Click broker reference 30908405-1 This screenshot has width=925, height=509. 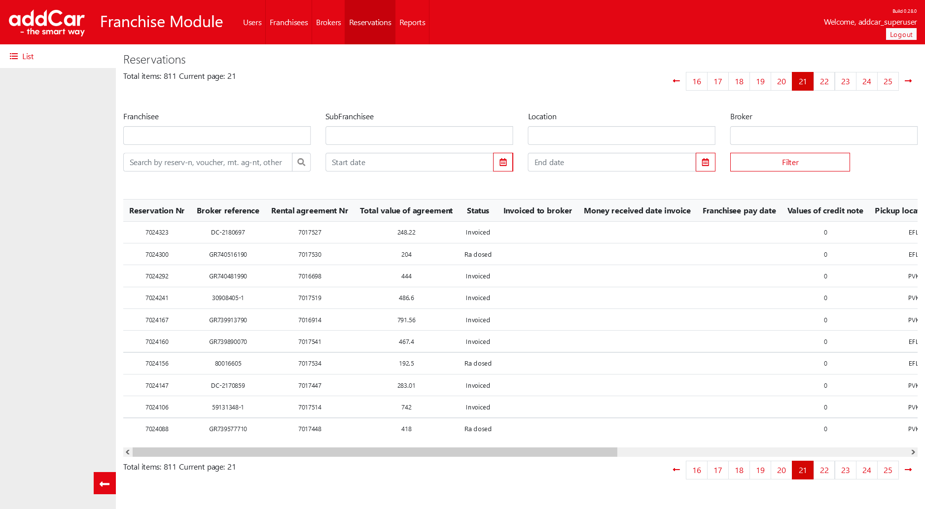tap(228, 298)
